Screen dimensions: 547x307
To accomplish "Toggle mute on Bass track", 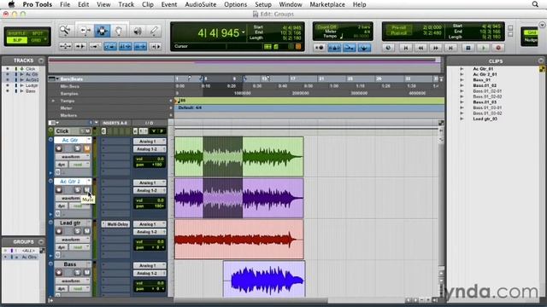I will click(x=86, y=273).
